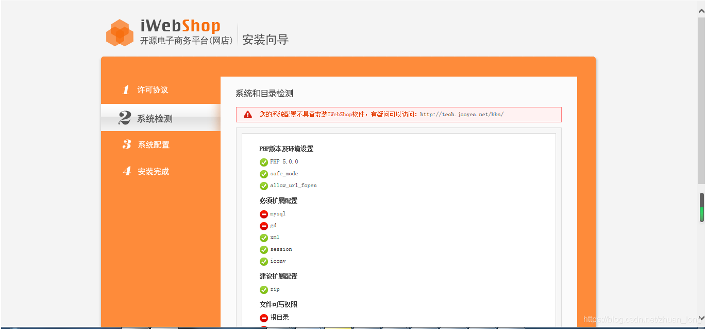
Task: Select step 2 系统检测
Action: (161, 118)
